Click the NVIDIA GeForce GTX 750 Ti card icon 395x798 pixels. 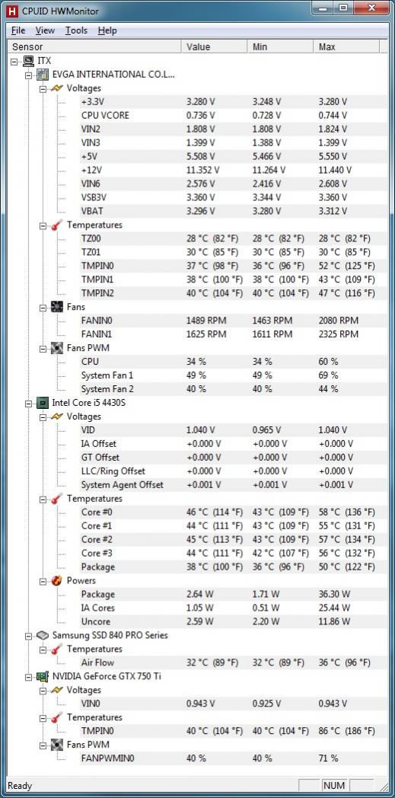click(43, 676)
